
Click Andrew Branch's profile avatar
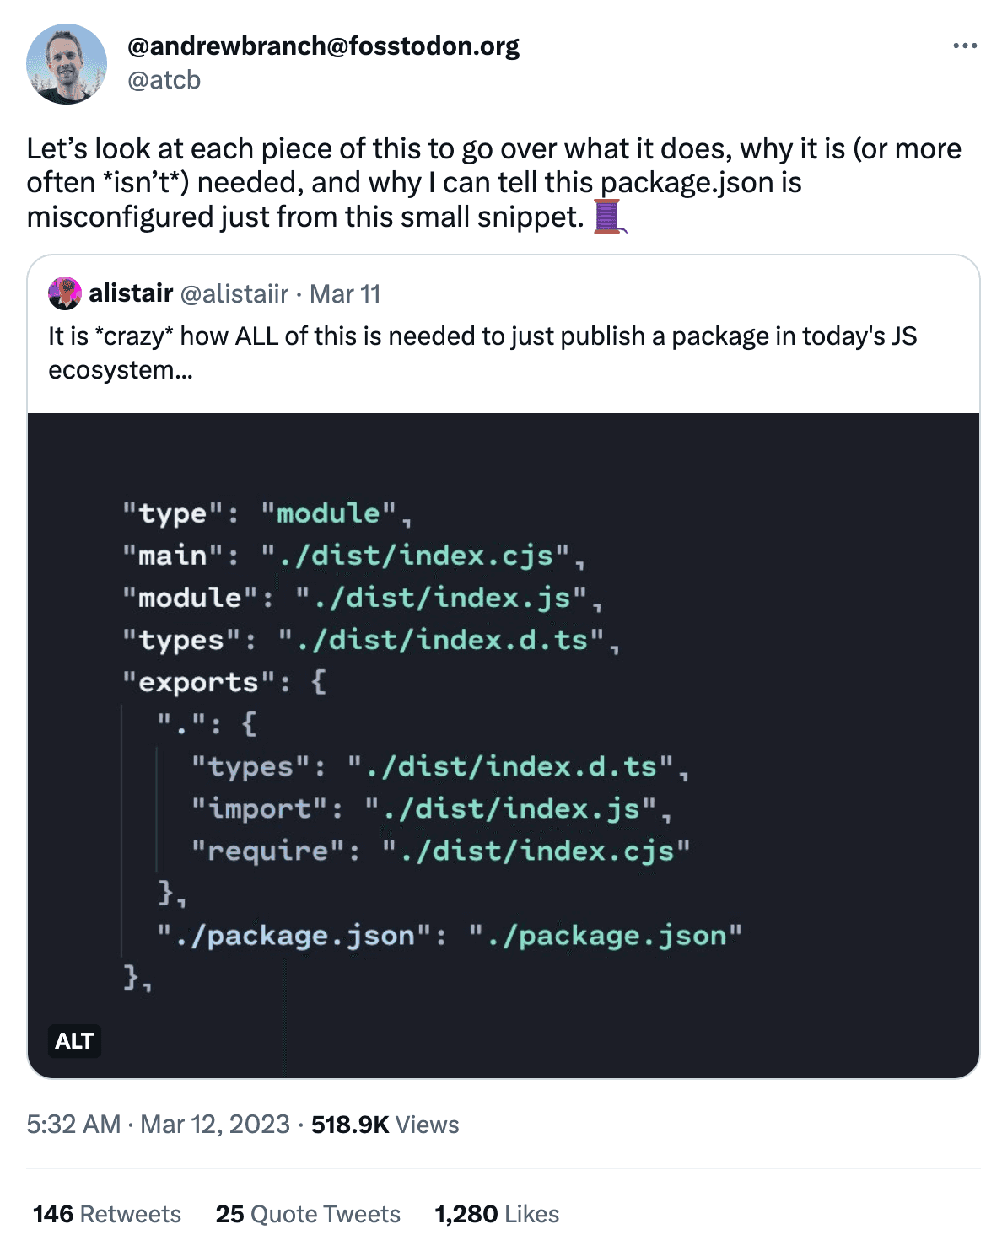pyautogui.click(x=67, y=64)
